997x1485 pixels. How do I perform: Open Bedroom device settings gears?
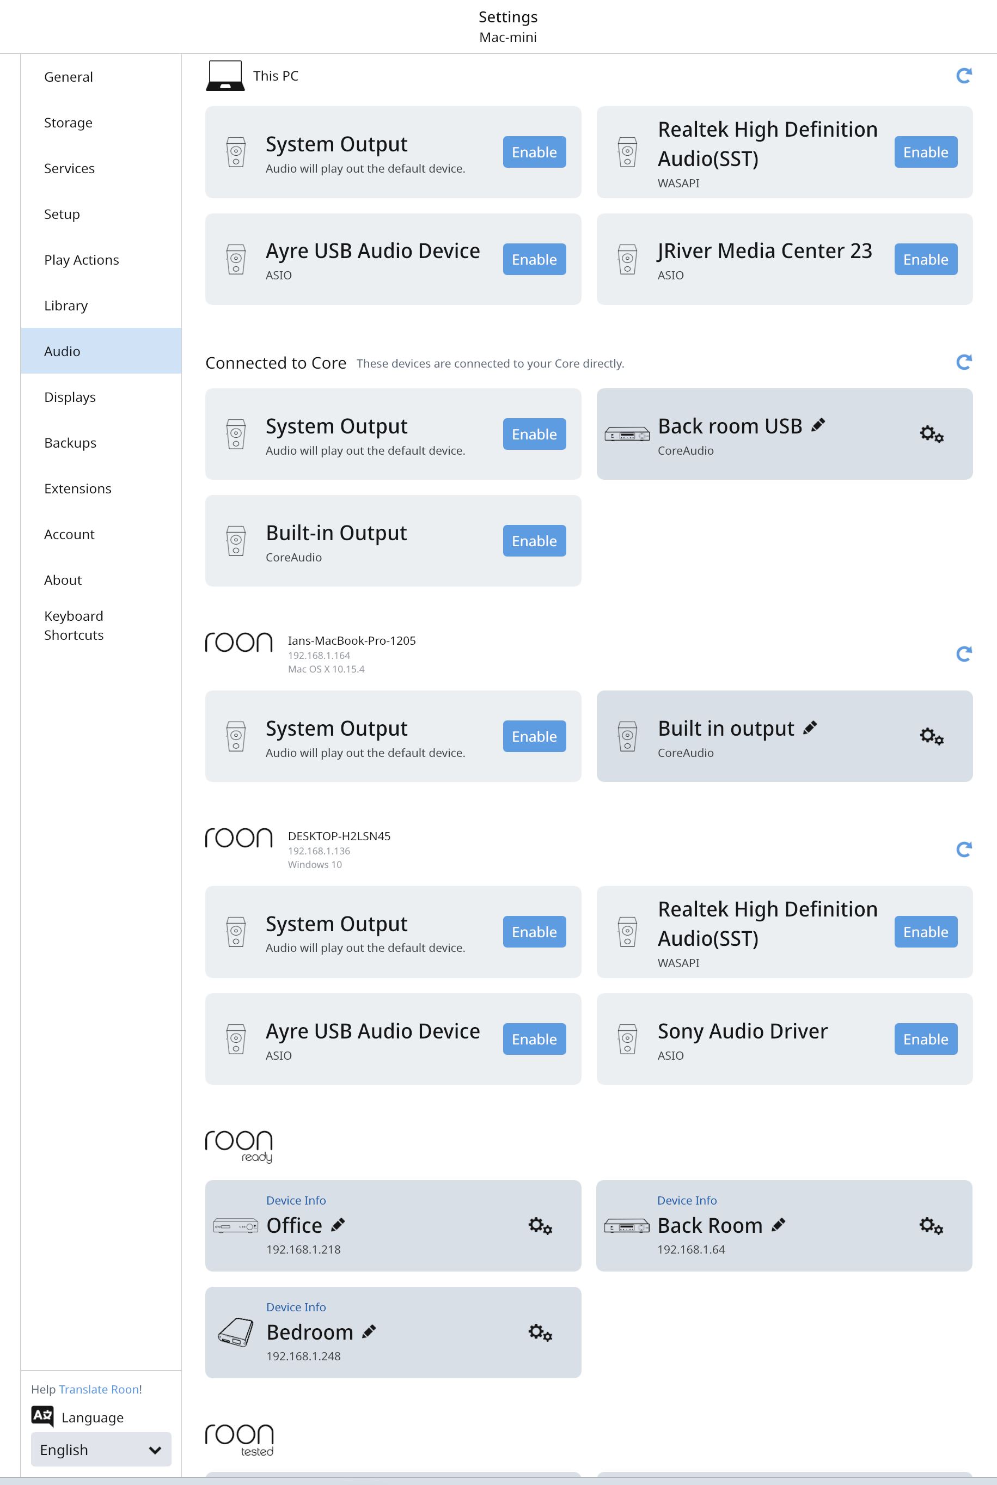tap(541, 1332)
